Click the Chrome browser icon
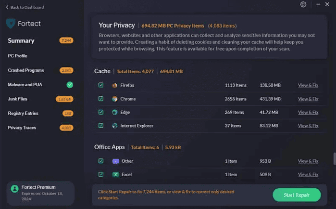This screenshot has height=209, width=336. pos(115,99)
